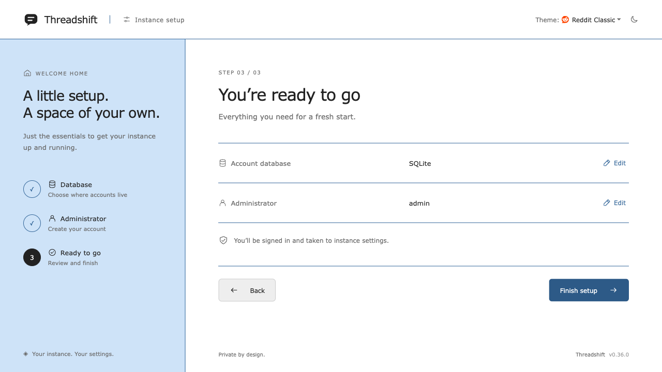Click the pencil icon for SQLite row

607,163
